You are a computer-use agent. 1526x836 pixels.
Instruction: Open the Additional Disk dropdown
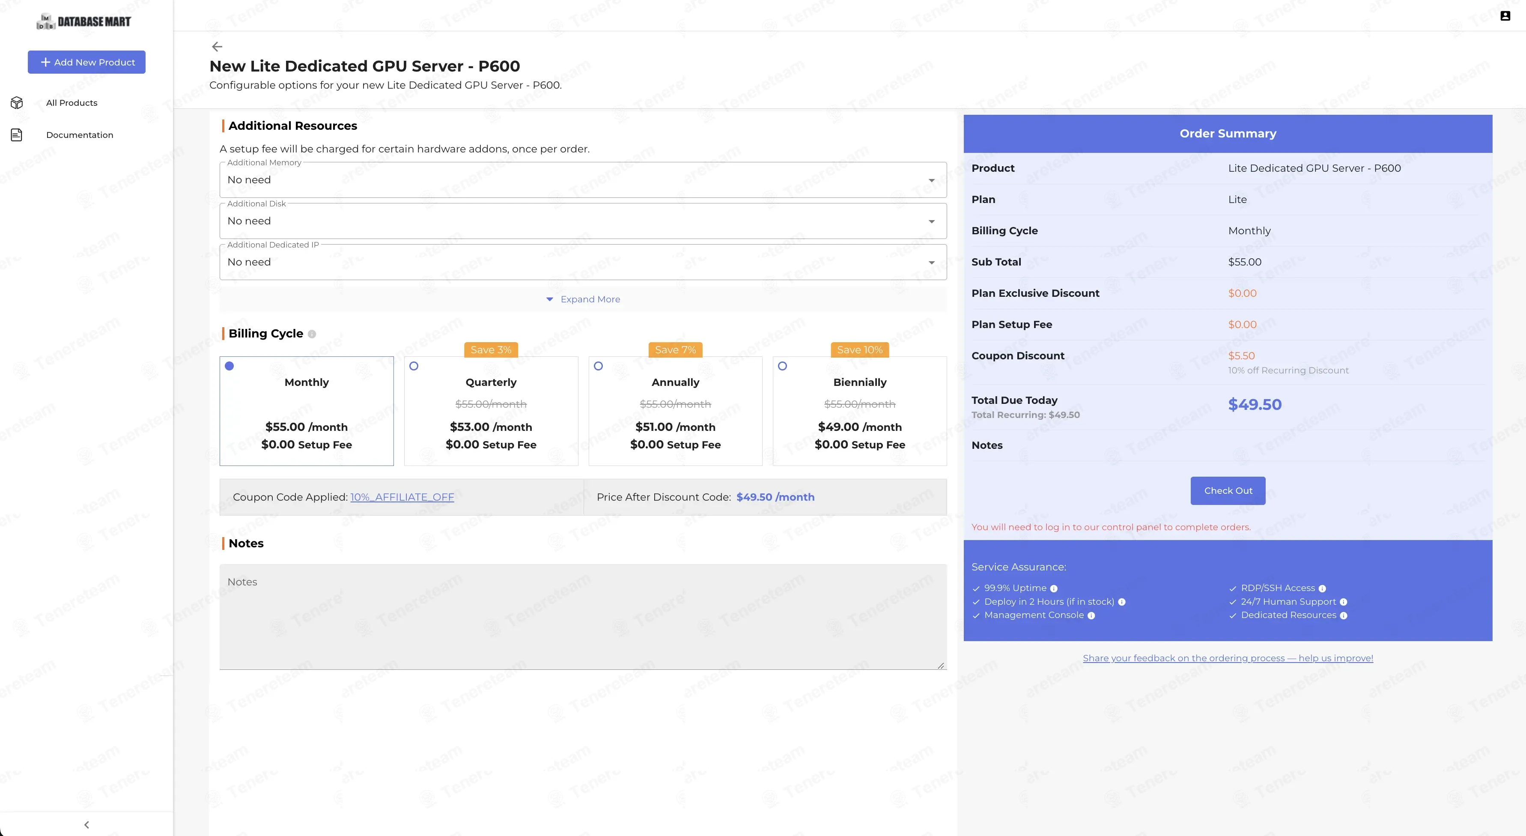tap(583, 221)
